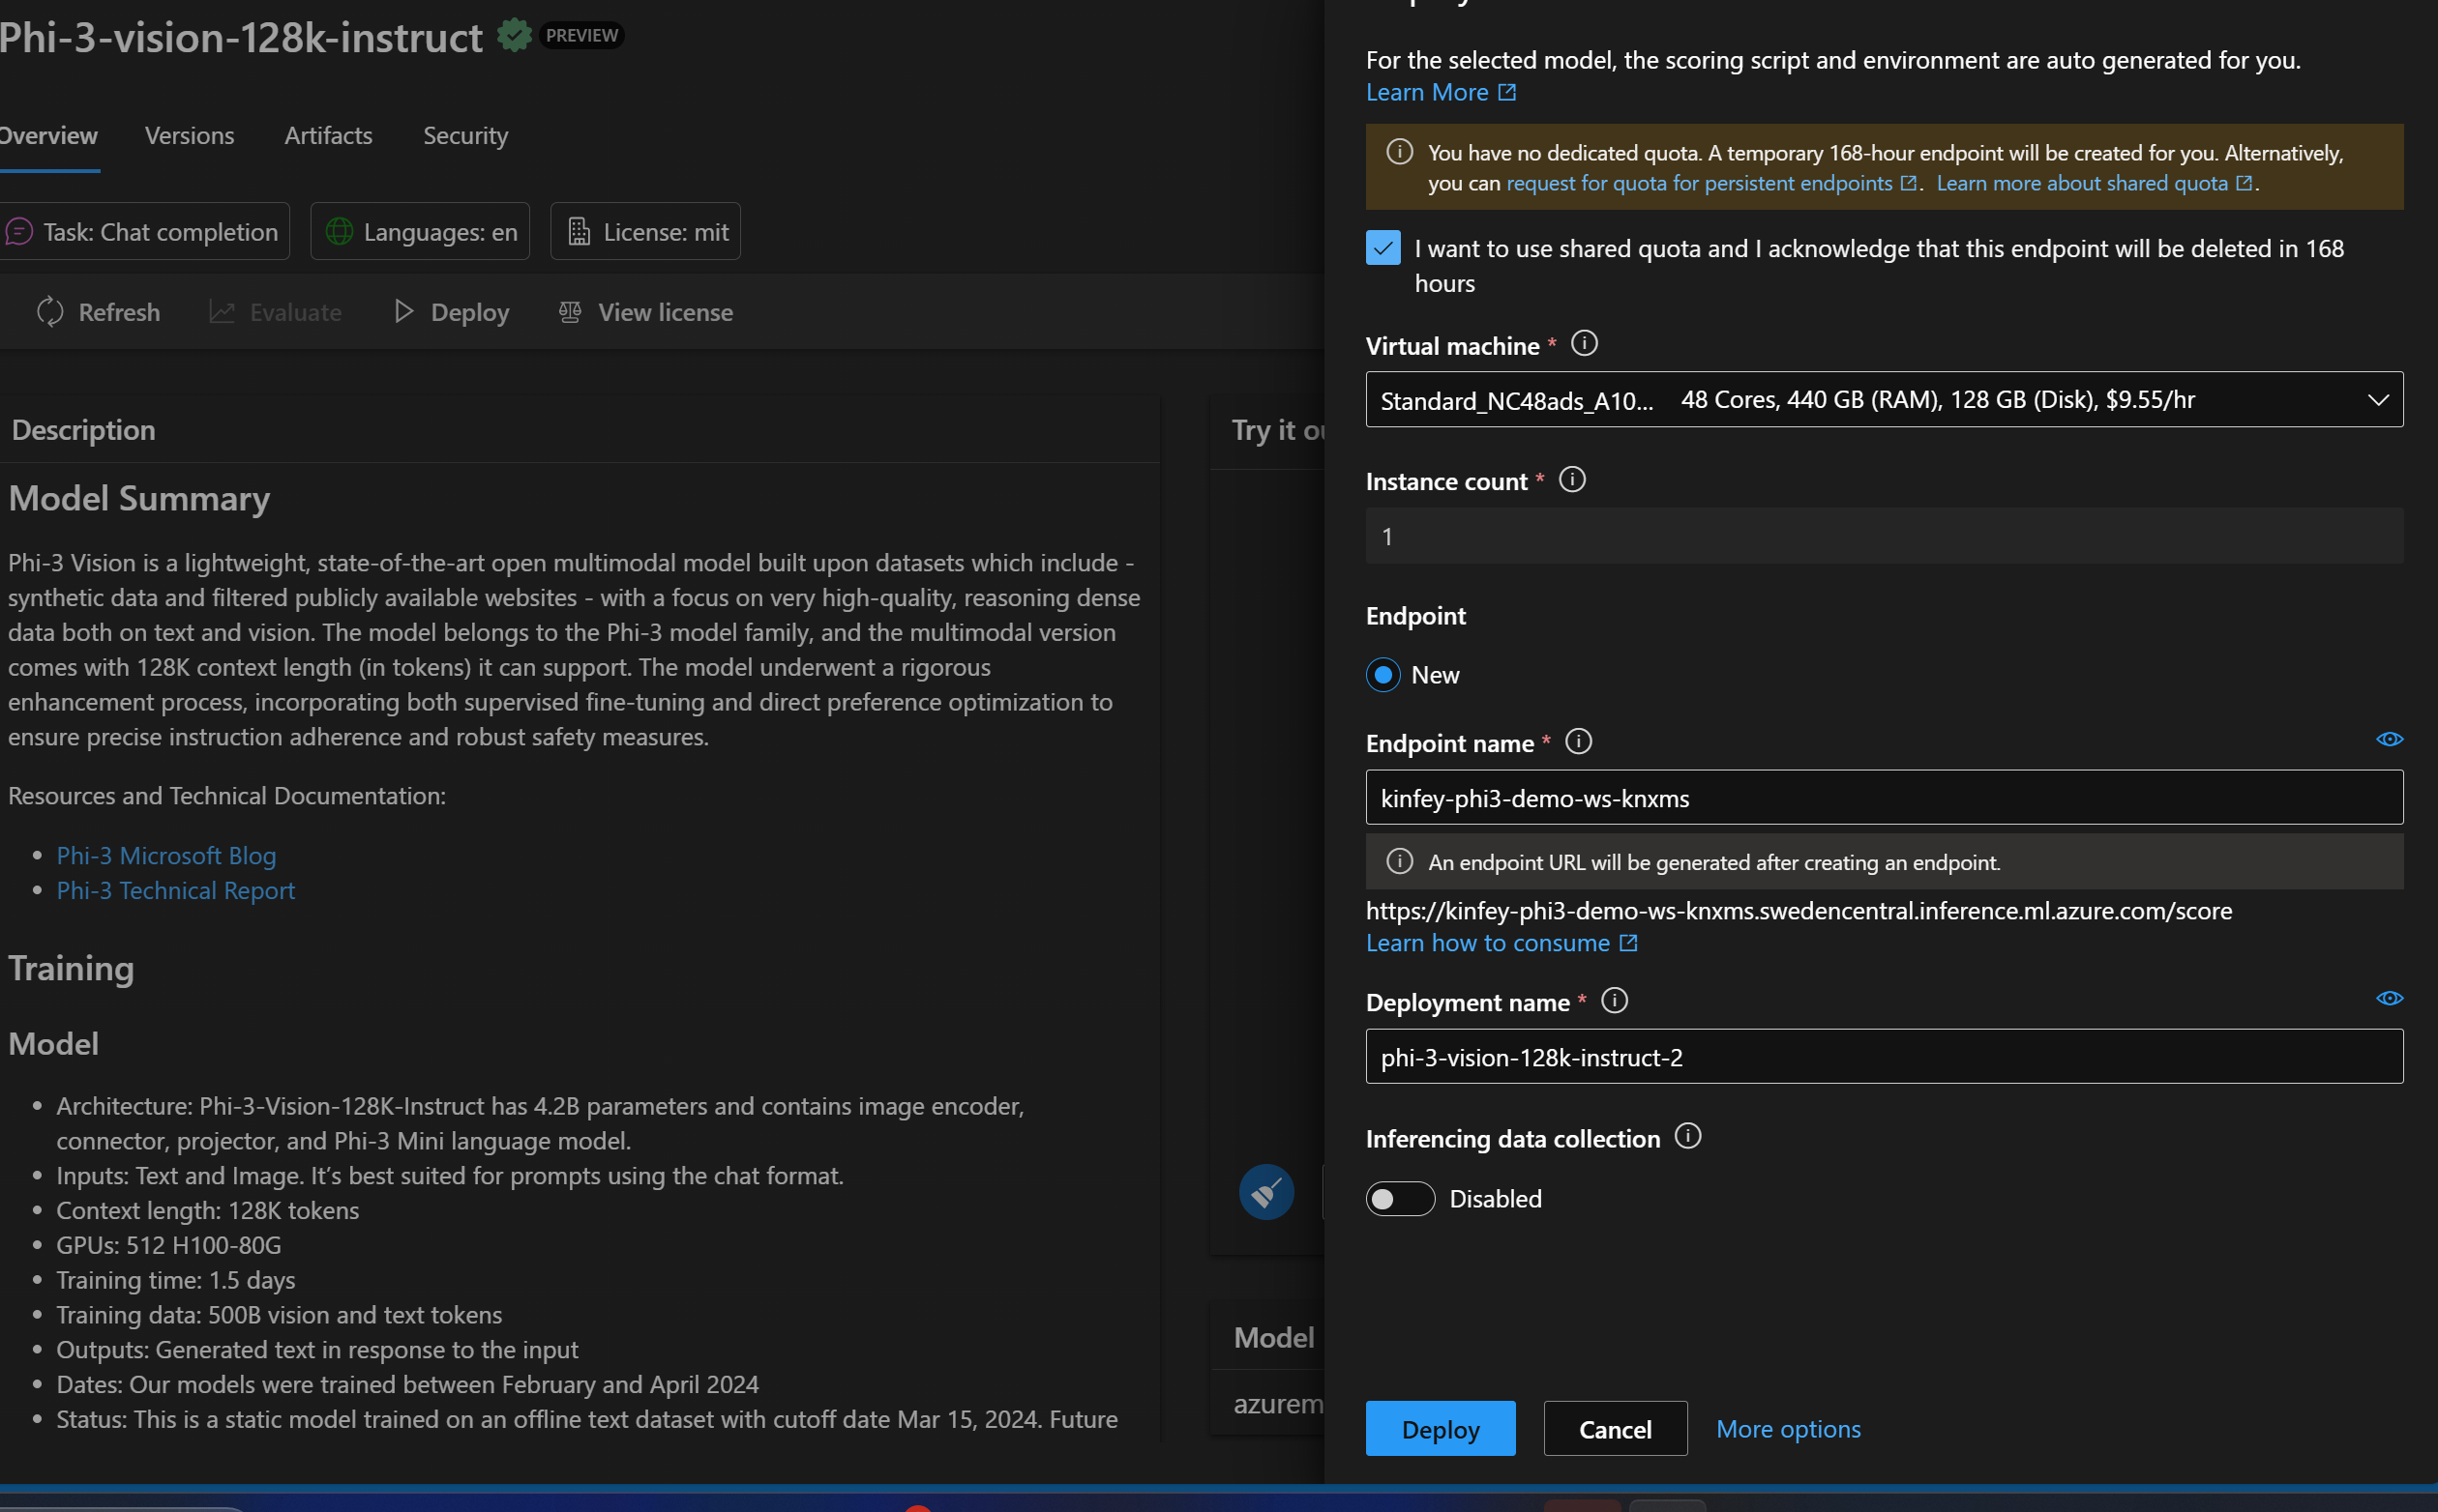Open the Learn how to consume link
The height and width of the screenshot is (1512, 2438).
(x=1489, y=943)
